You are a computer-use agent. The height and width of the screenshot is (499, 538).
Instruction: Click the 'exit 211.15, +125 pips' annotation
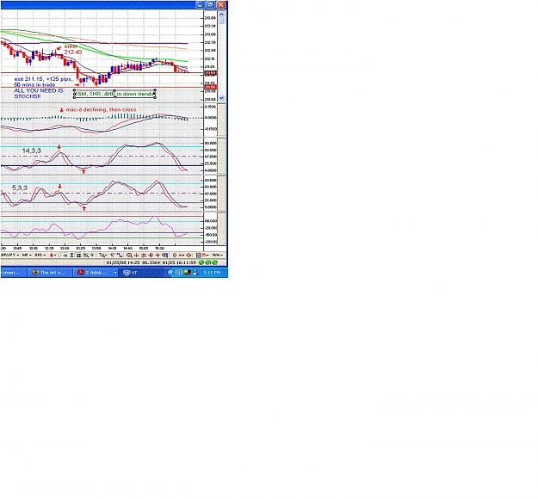(x=43, y=79)
